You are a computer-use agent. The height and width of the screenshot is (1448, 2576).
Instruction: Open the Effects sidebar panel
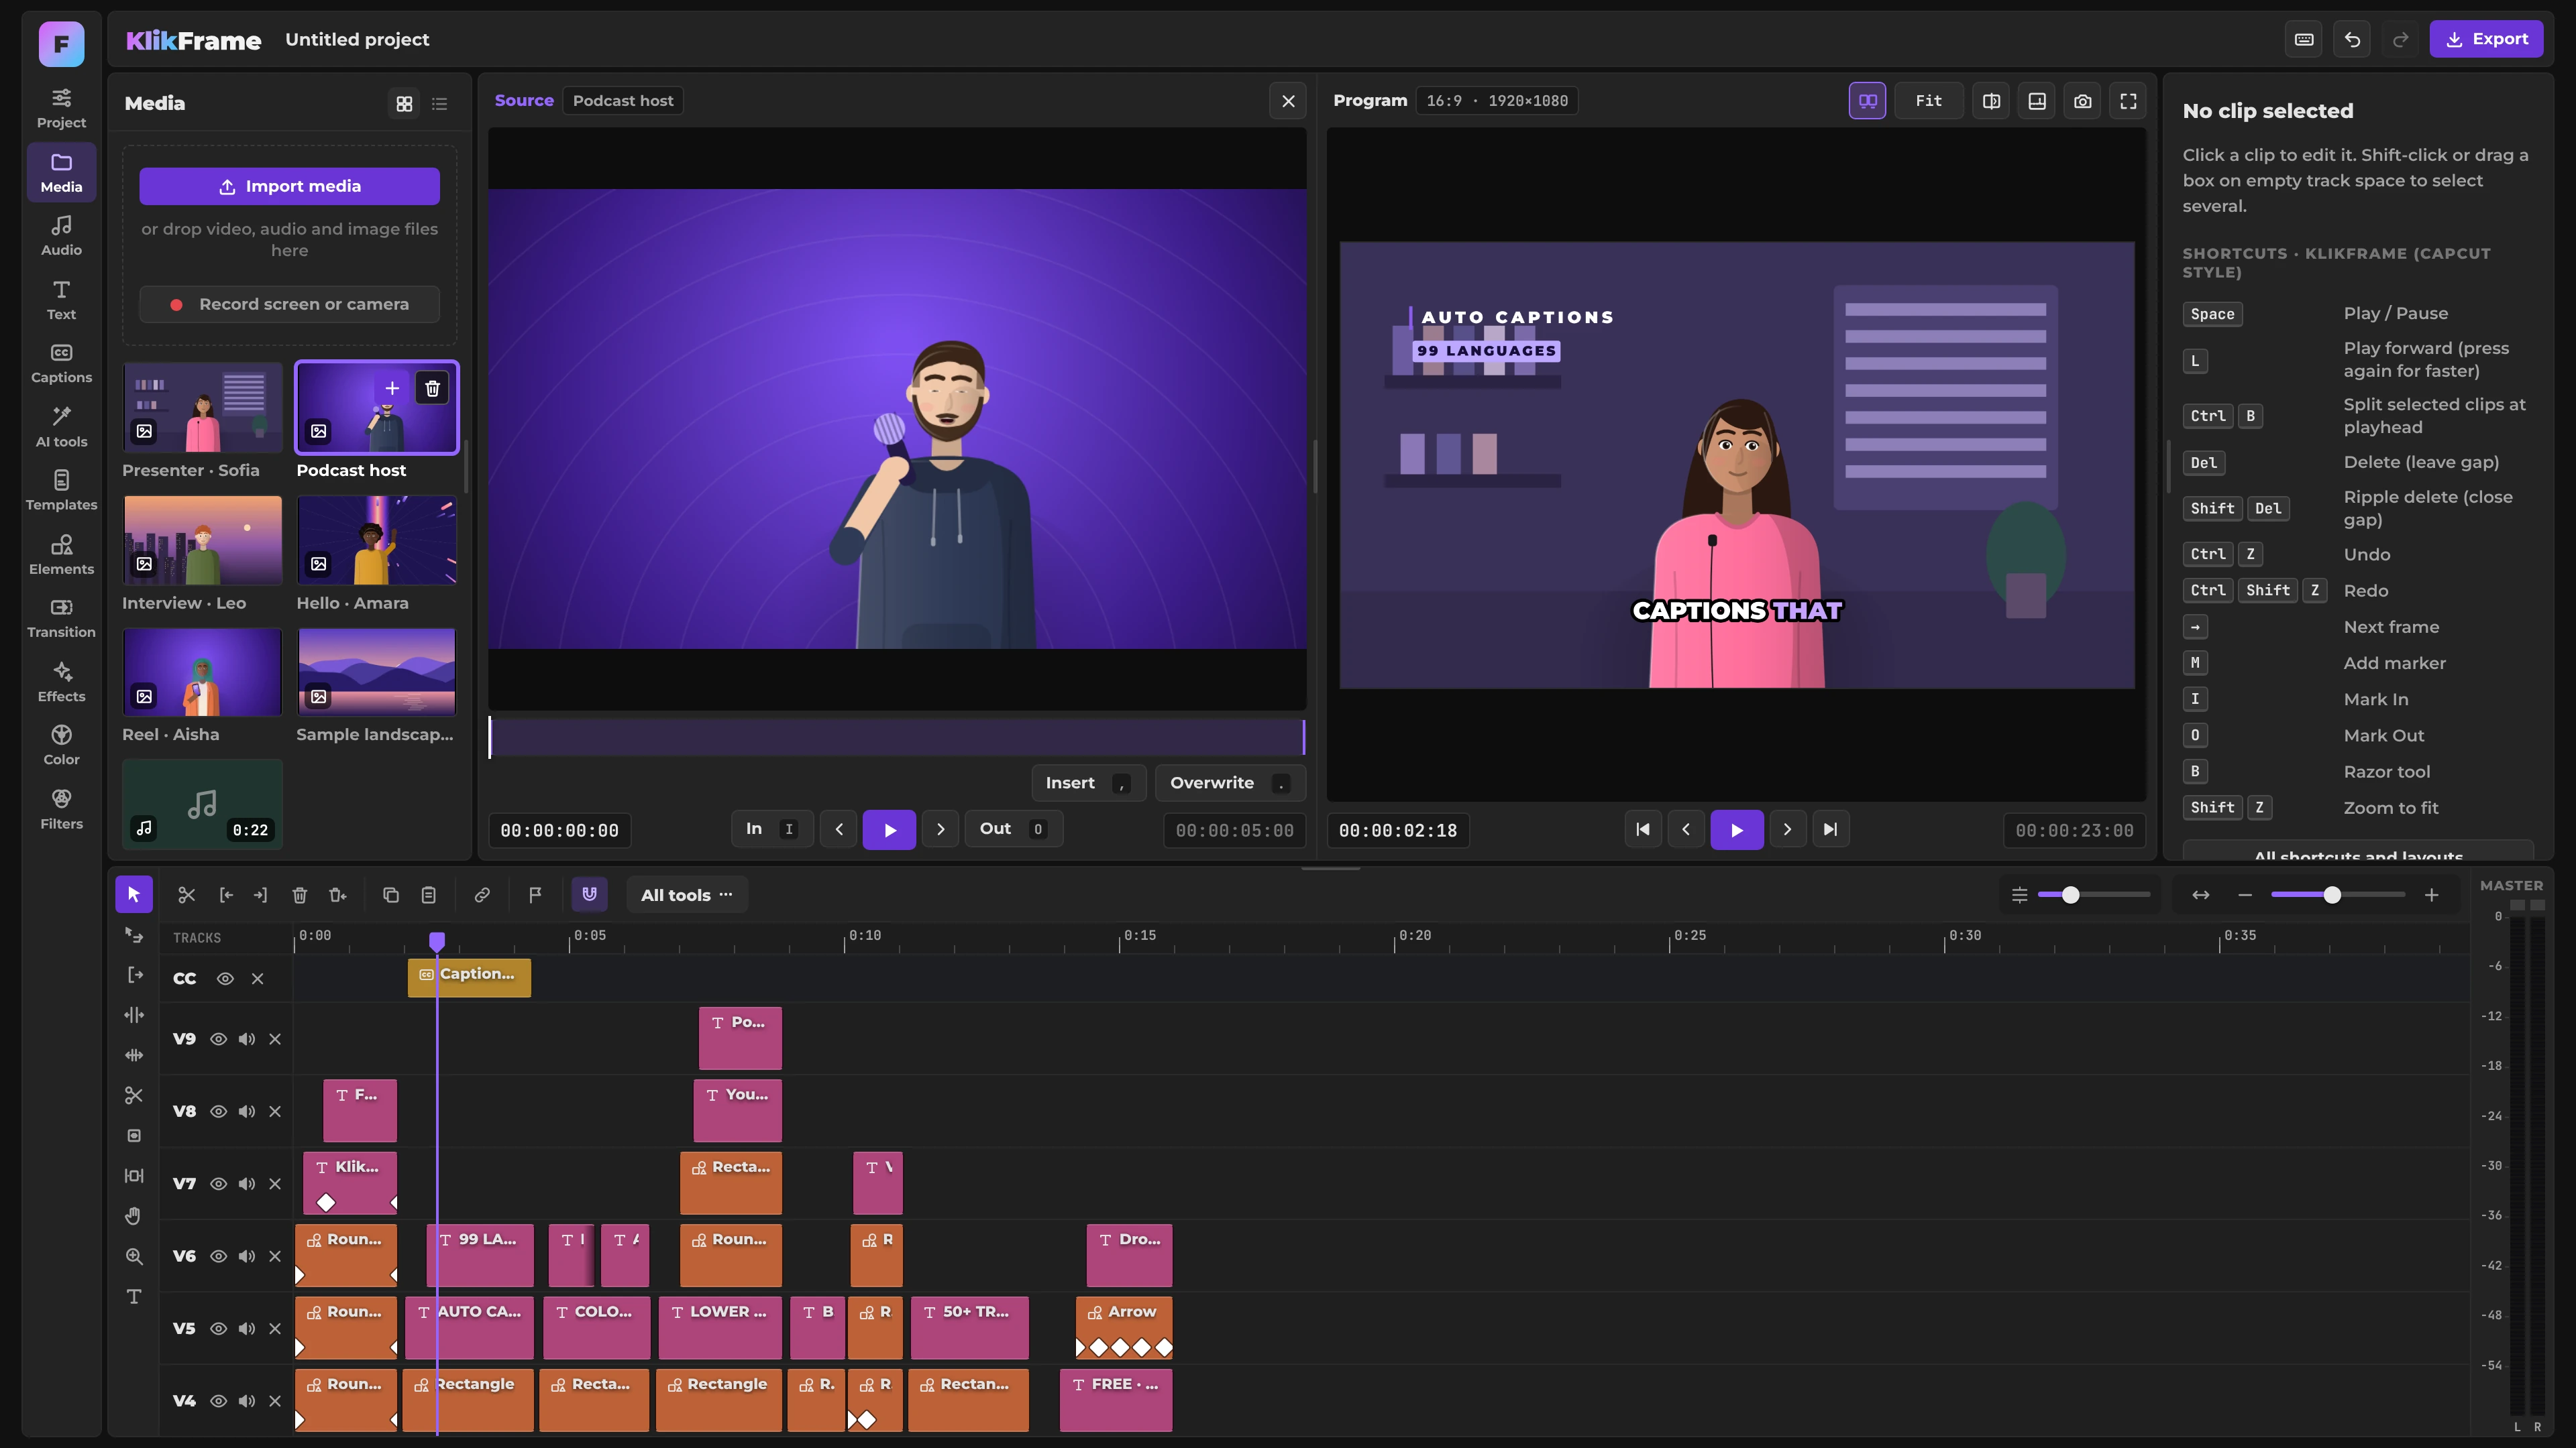point(61,682)
